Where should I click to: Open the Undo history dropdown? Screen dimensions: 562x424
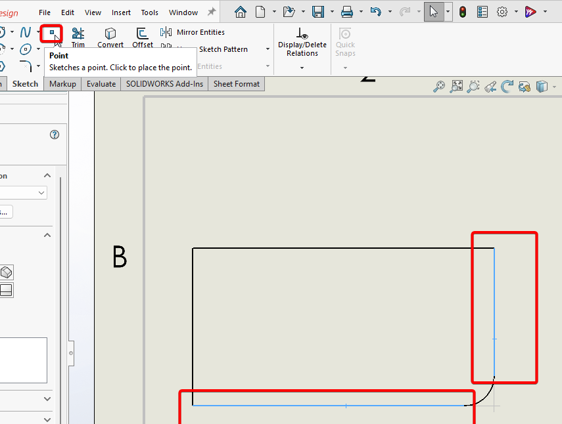pyautogui.click(x=390, y=12)
